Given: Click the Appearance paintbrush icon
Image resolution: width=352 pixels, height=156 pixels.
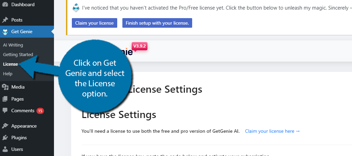Looking at the screenshot, I should [5, 126].
